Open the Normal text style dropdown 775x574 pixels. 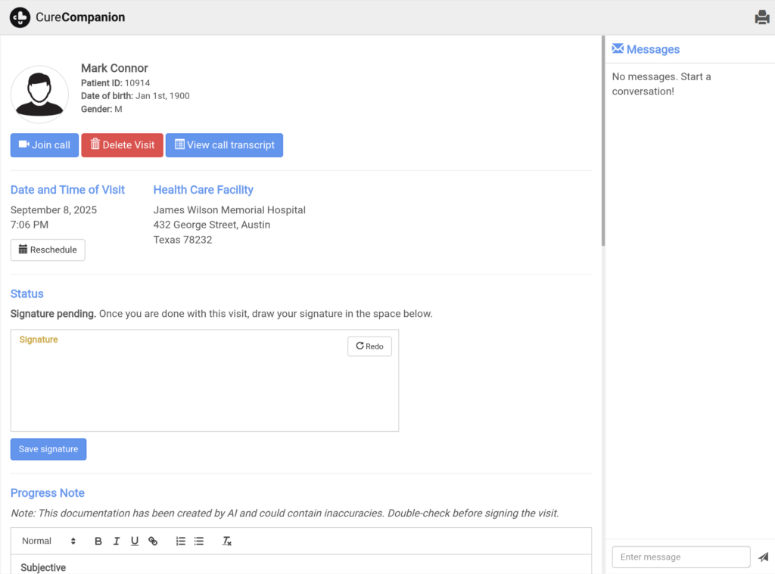click(x=48, y=541)
